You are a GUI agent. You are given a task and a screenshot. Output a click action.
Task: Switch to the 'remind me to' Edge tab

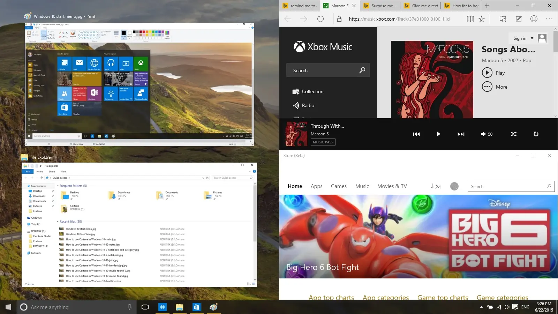coord(300,6)
